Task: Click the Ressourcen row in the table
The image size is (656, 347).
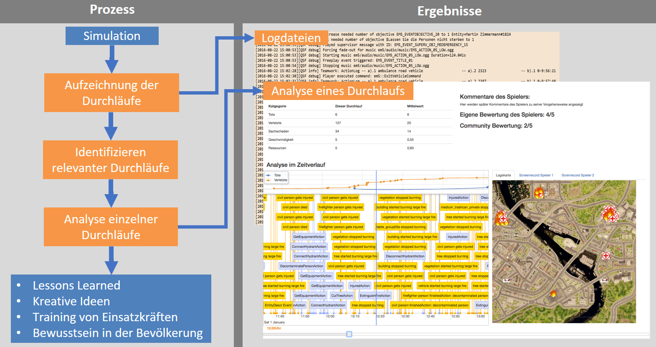Action: point(360,148)
